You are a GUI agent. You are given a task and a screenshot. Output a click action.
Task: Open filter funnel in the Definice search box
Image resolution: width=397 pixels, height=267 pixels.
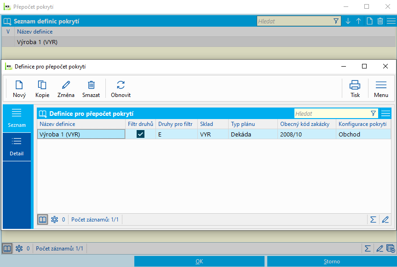(373, 114)
